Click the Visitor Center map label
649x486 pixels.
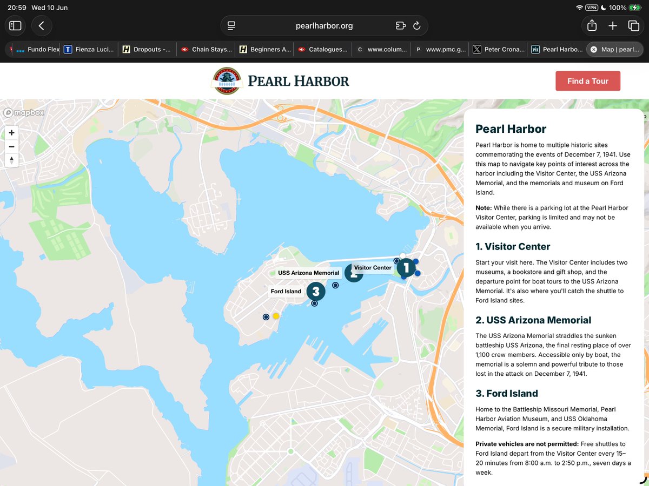(373, 267)
